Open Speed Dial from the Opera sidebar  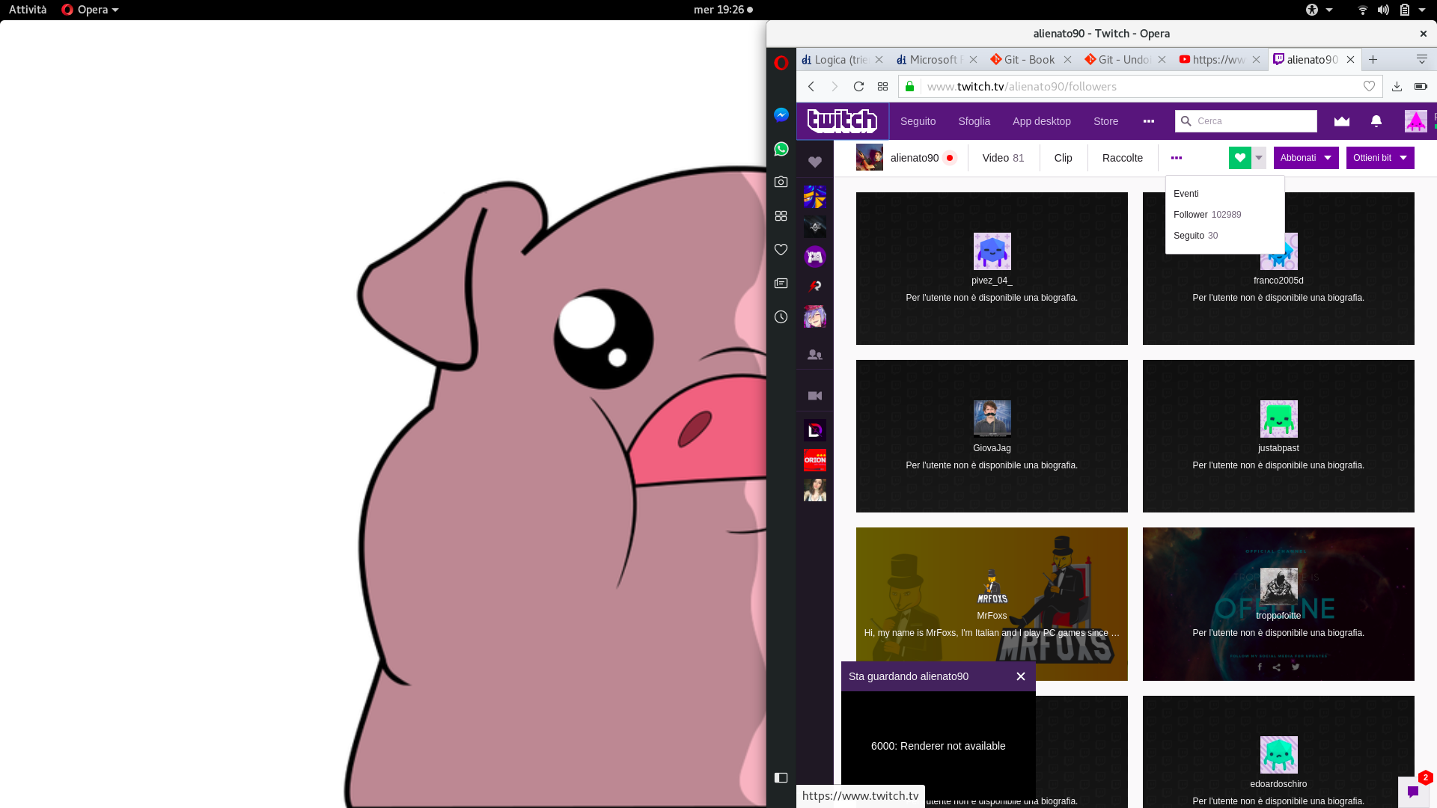pos(781,215)
